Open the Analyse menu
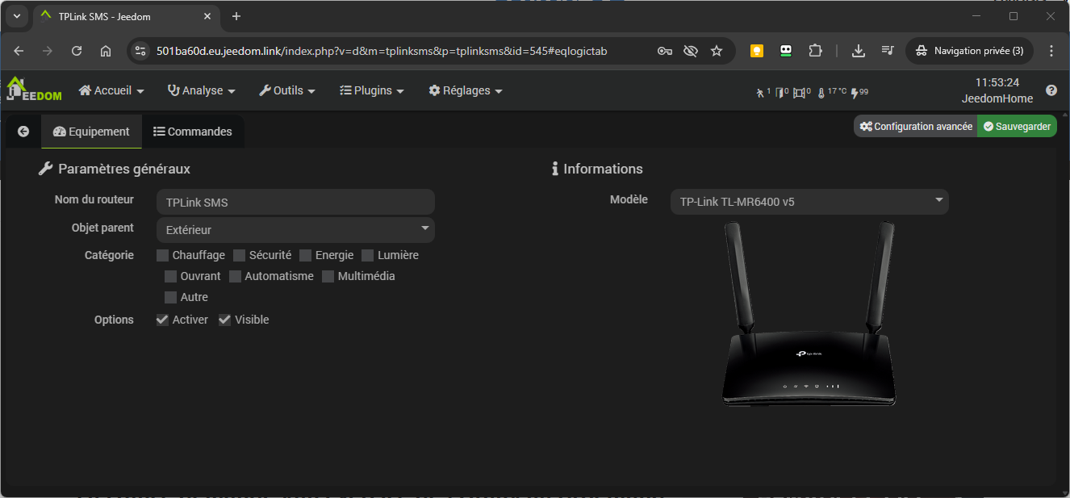The width and height of the screenshot is (1070, 498). [202, 90]
